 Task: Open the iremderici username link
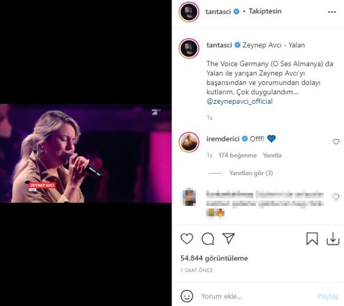[223, 138]
